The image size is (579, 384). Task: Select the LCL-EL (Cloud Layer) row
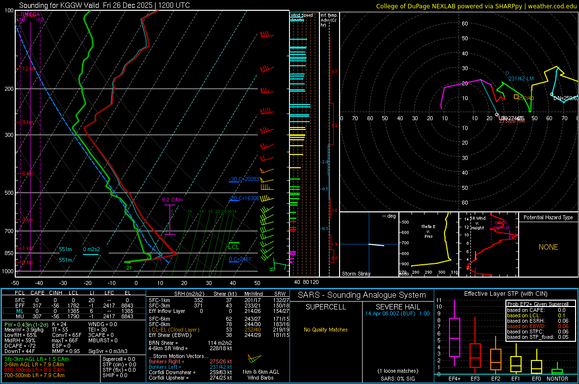[x=219, y=330]
